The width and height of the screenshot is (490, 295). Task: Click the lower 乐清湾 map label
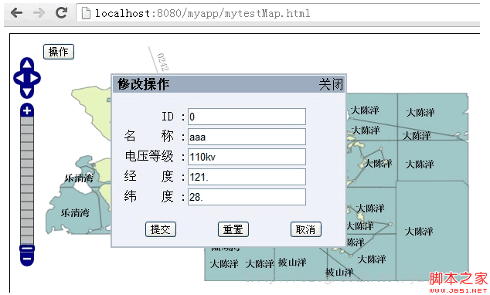[75, 213]
